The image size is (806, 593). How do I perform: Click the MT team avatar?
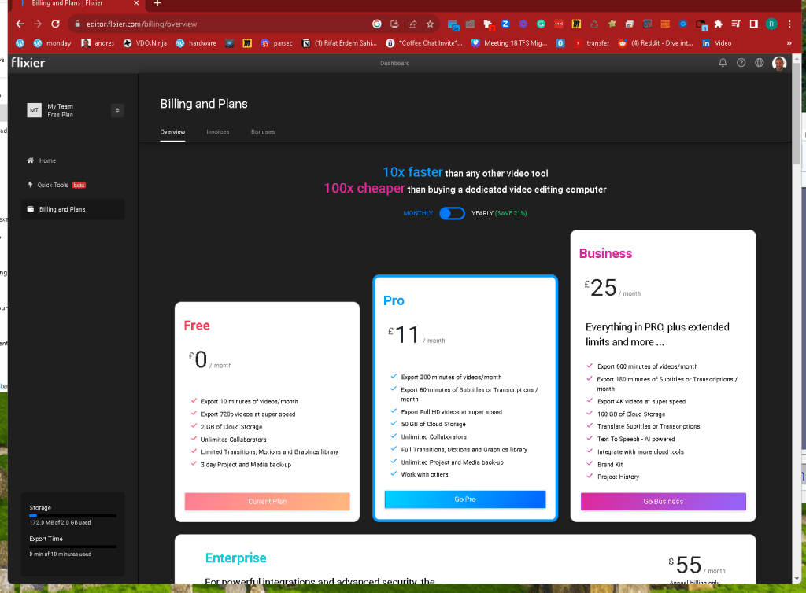point(34,110)
